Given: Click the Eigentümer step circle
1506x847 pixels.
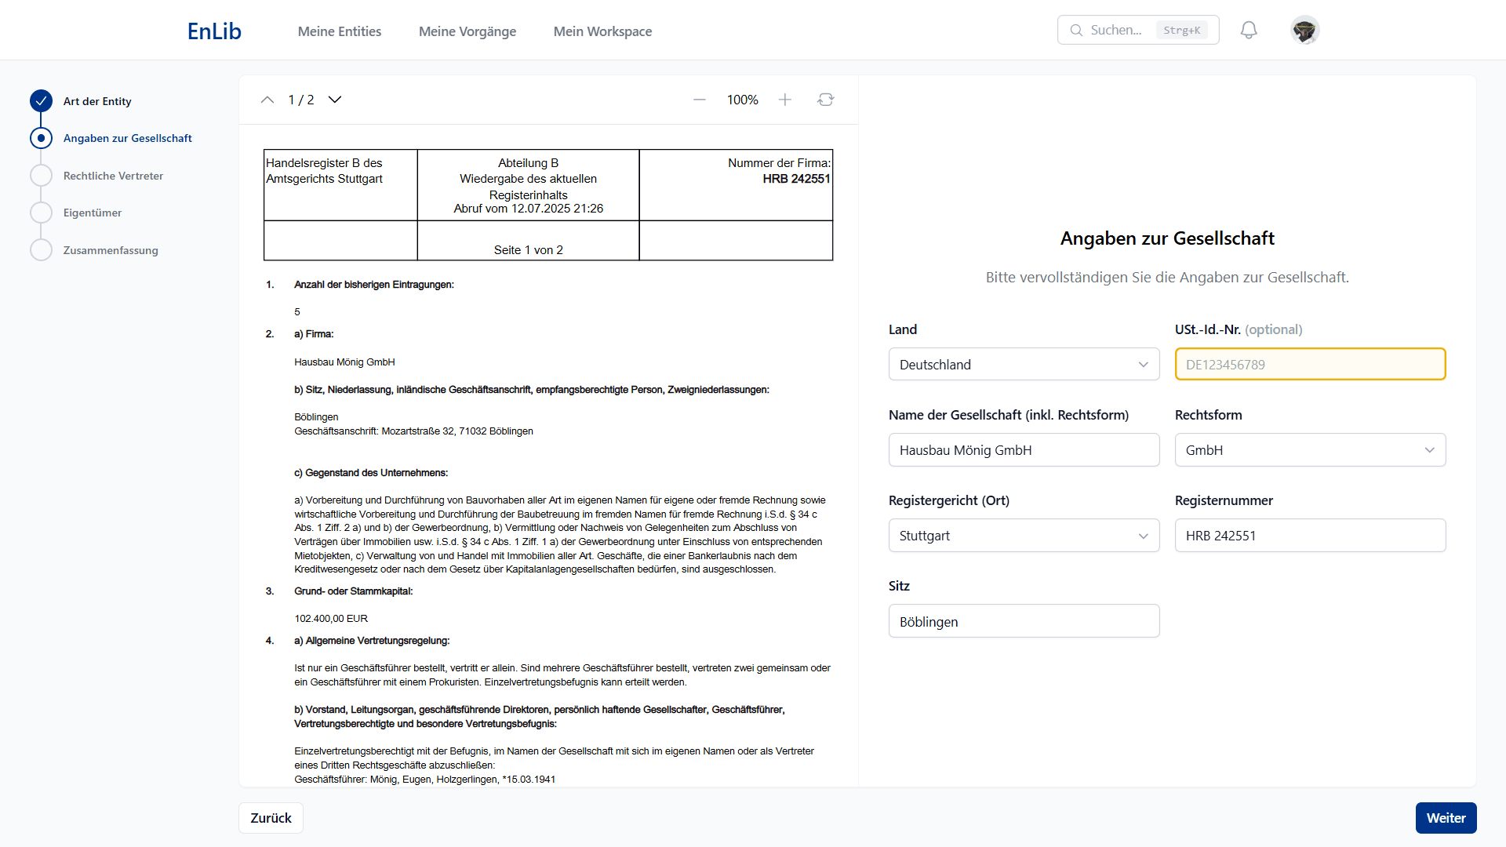Looking at the screenshot, I should [41, 213].
